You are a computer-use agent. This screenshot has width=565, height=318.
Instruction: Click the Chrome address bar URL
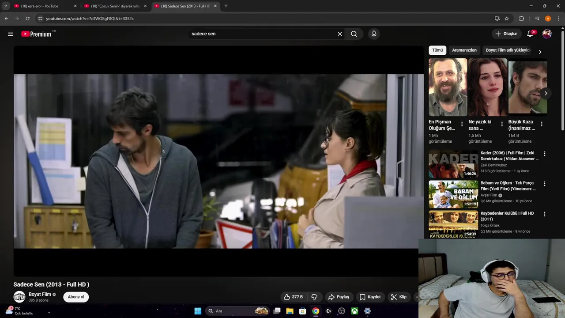coord(90,19)
